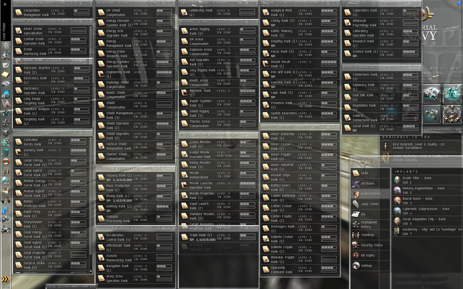Viewport: 463px width, 289px height.
Task: Open Attributes in Character Sheet
Action: (370, 183)
